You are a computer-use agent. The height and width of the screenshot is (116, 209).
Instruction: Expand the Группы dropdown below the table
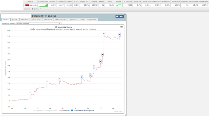36,9
